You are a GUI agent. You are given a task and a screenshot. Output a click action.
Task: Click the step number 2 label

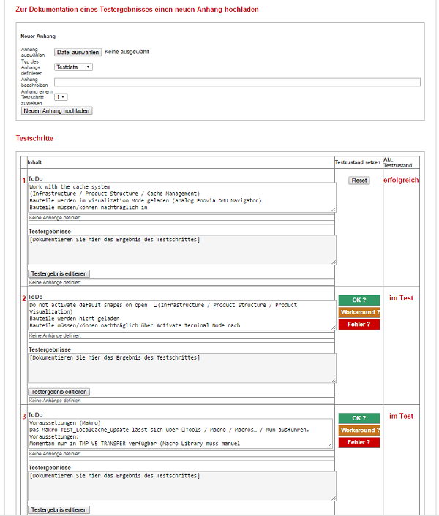24,298
